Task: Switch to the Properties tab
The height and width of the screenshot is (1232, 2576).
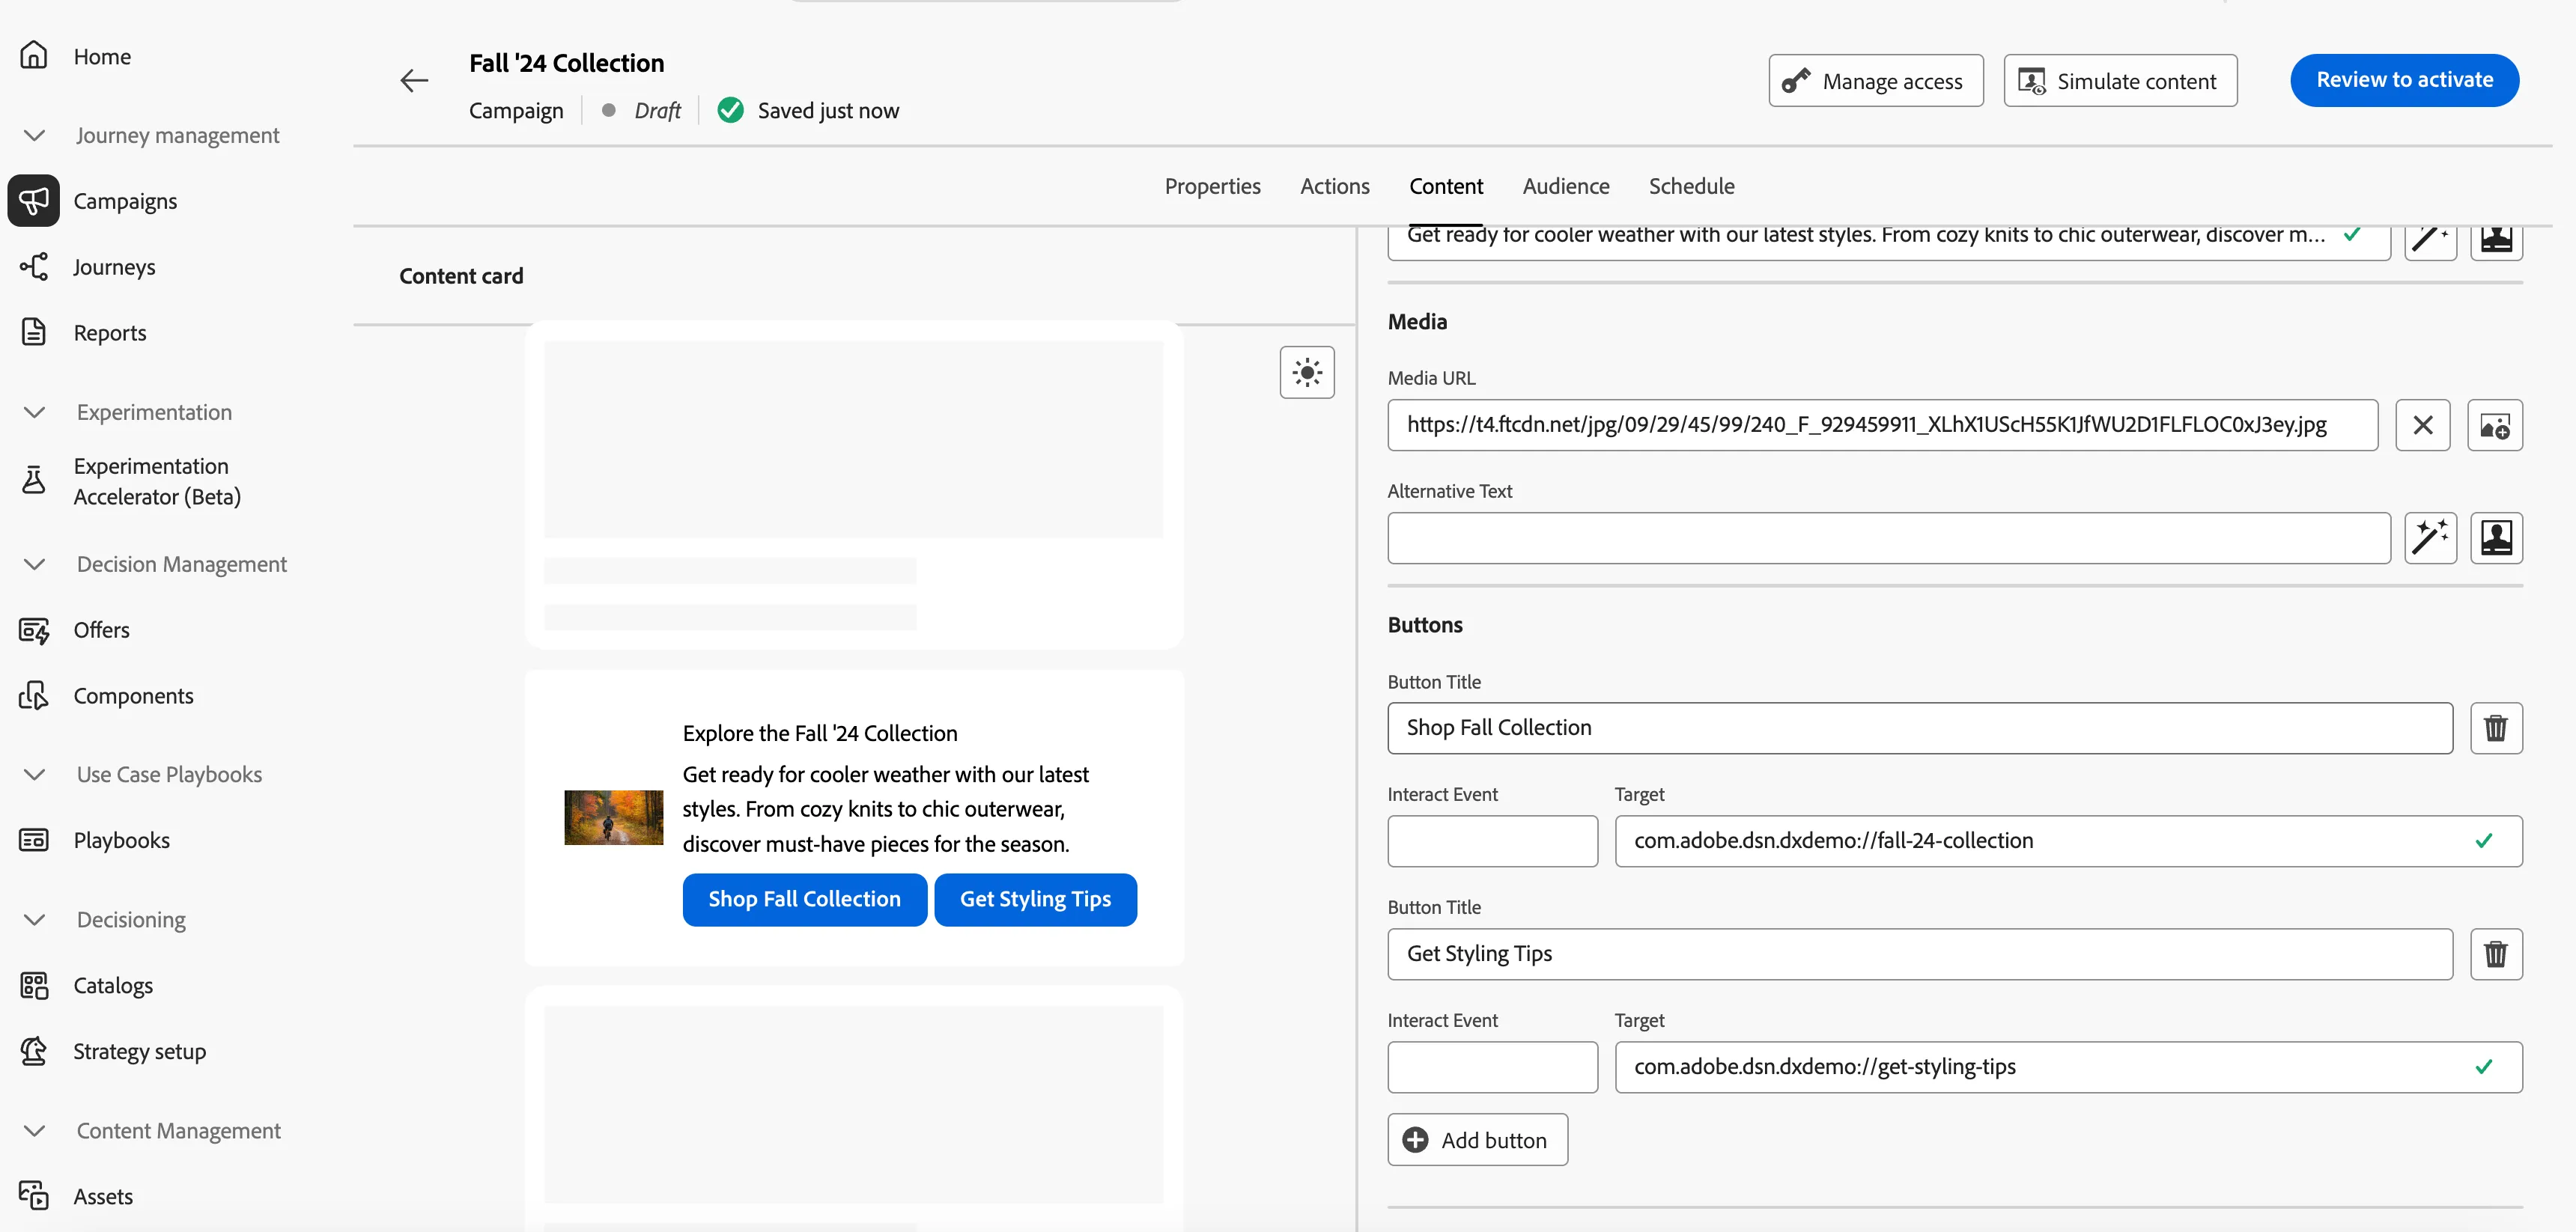Action: click(1212, 186)
